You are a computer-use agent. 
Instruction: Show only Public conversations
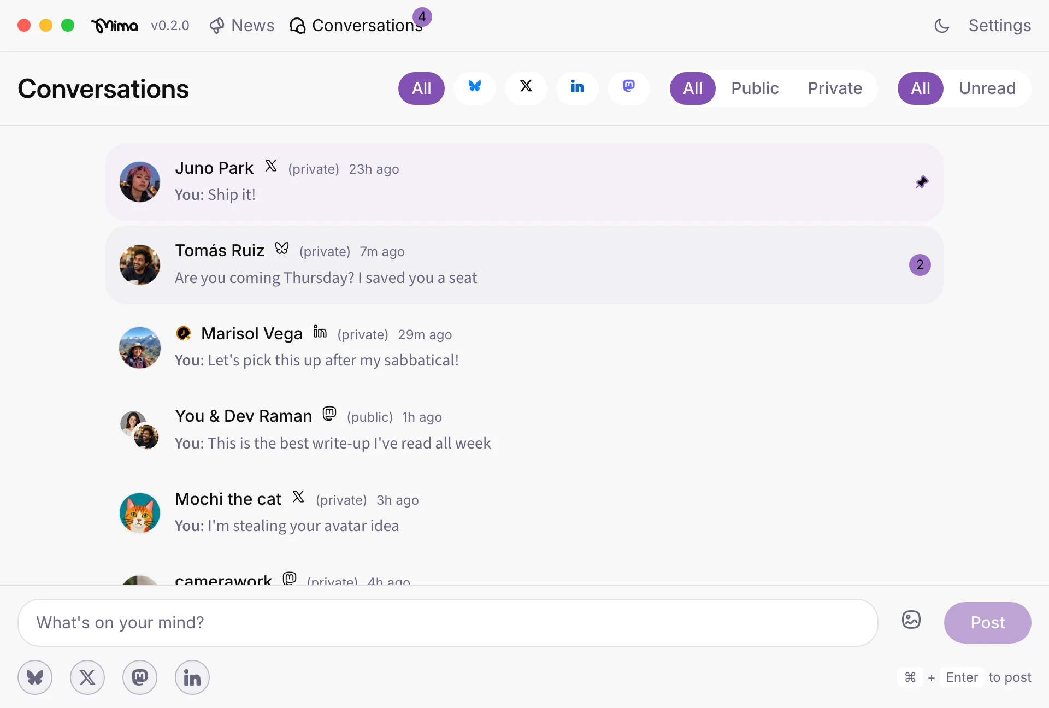755,88
